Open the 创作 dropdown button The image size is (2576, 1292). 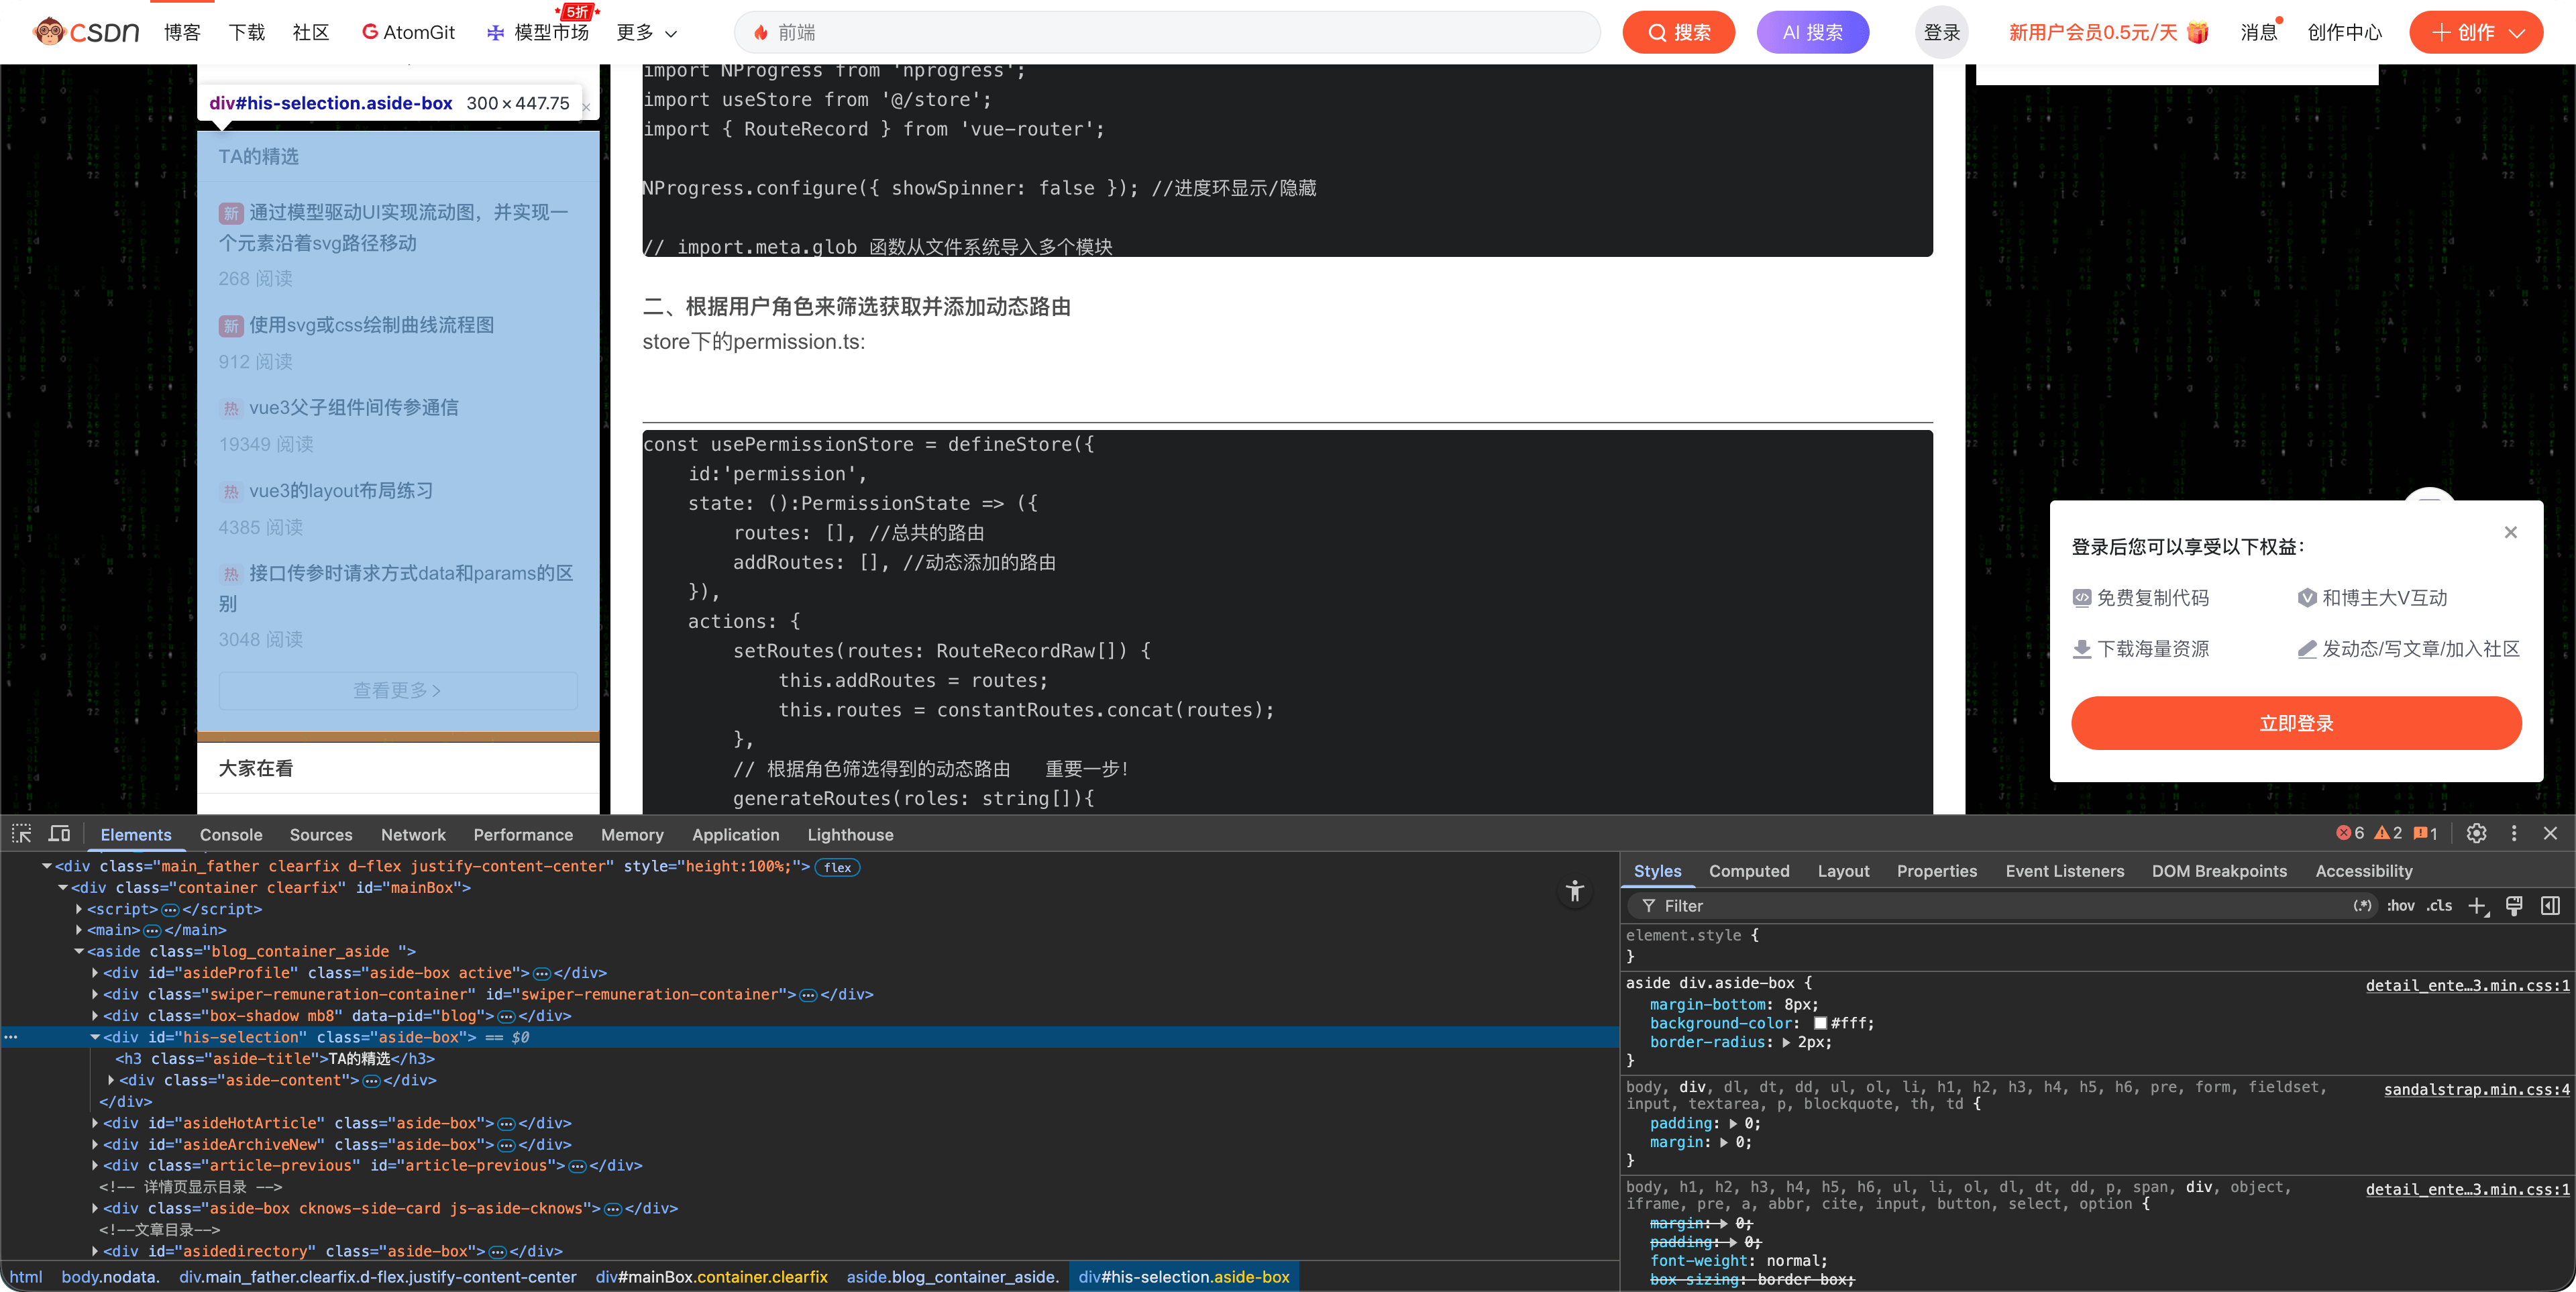pos(2476,32)
